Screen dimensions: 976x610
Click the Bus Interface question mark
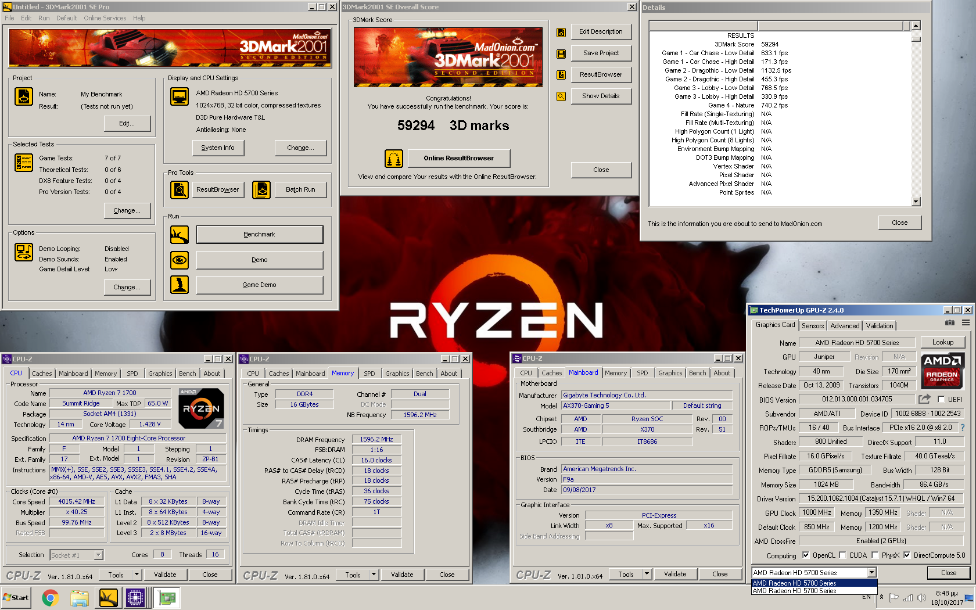click(x=963, y=428)
